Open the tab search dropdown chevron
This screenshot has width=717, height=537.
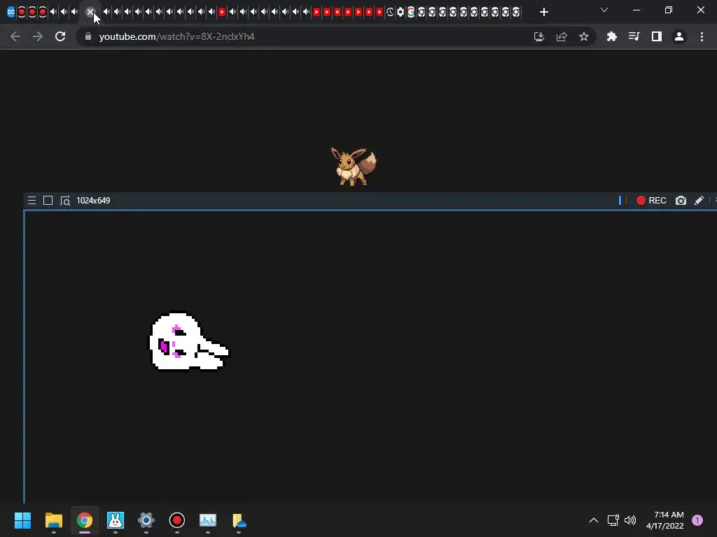coord(604,10)
